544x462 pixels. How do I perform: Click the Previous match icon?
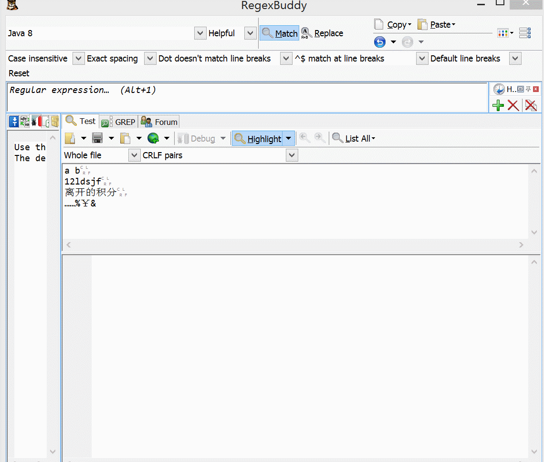[x=304, y=138]
